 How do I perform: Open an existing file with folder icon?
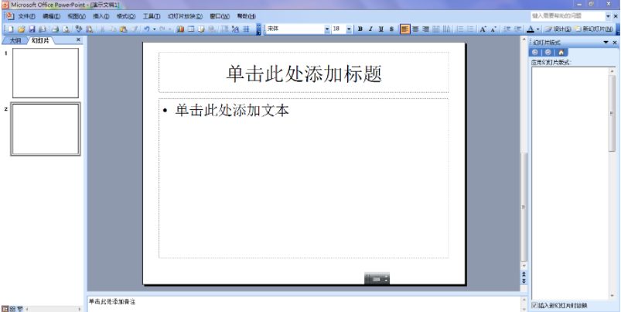click(x=22, y=29)
